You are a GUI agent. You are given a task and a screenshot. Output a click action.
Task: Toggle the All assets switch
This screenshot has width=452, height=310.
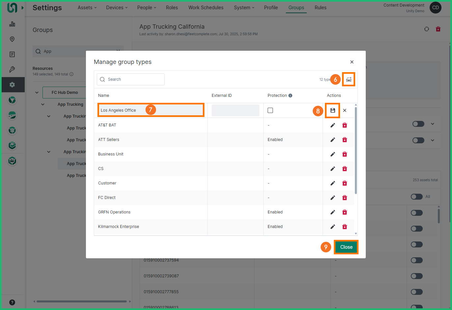(416, 197)
